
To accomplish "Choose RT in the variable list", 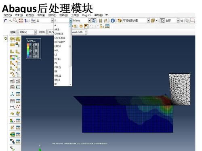I will point(56,84).
